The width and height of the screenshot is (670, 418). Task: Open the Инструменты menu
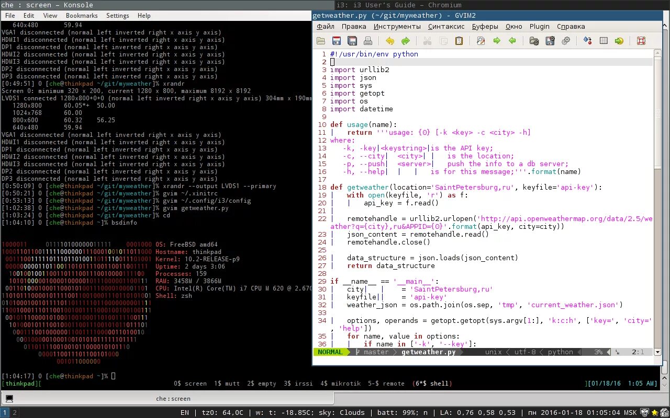[x=397, y=26]
